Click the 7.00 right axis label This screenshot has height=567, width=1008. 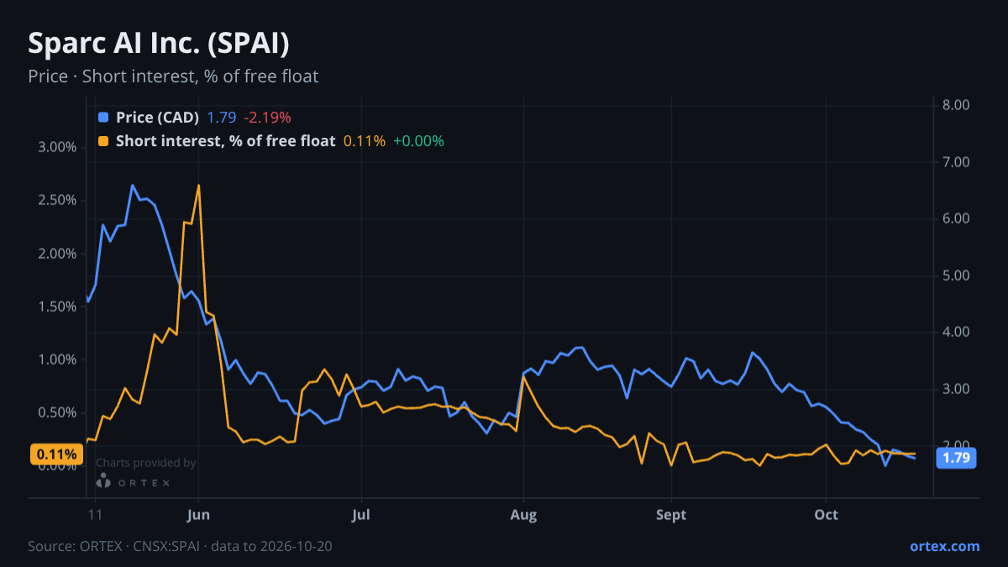tap(957, 162)
